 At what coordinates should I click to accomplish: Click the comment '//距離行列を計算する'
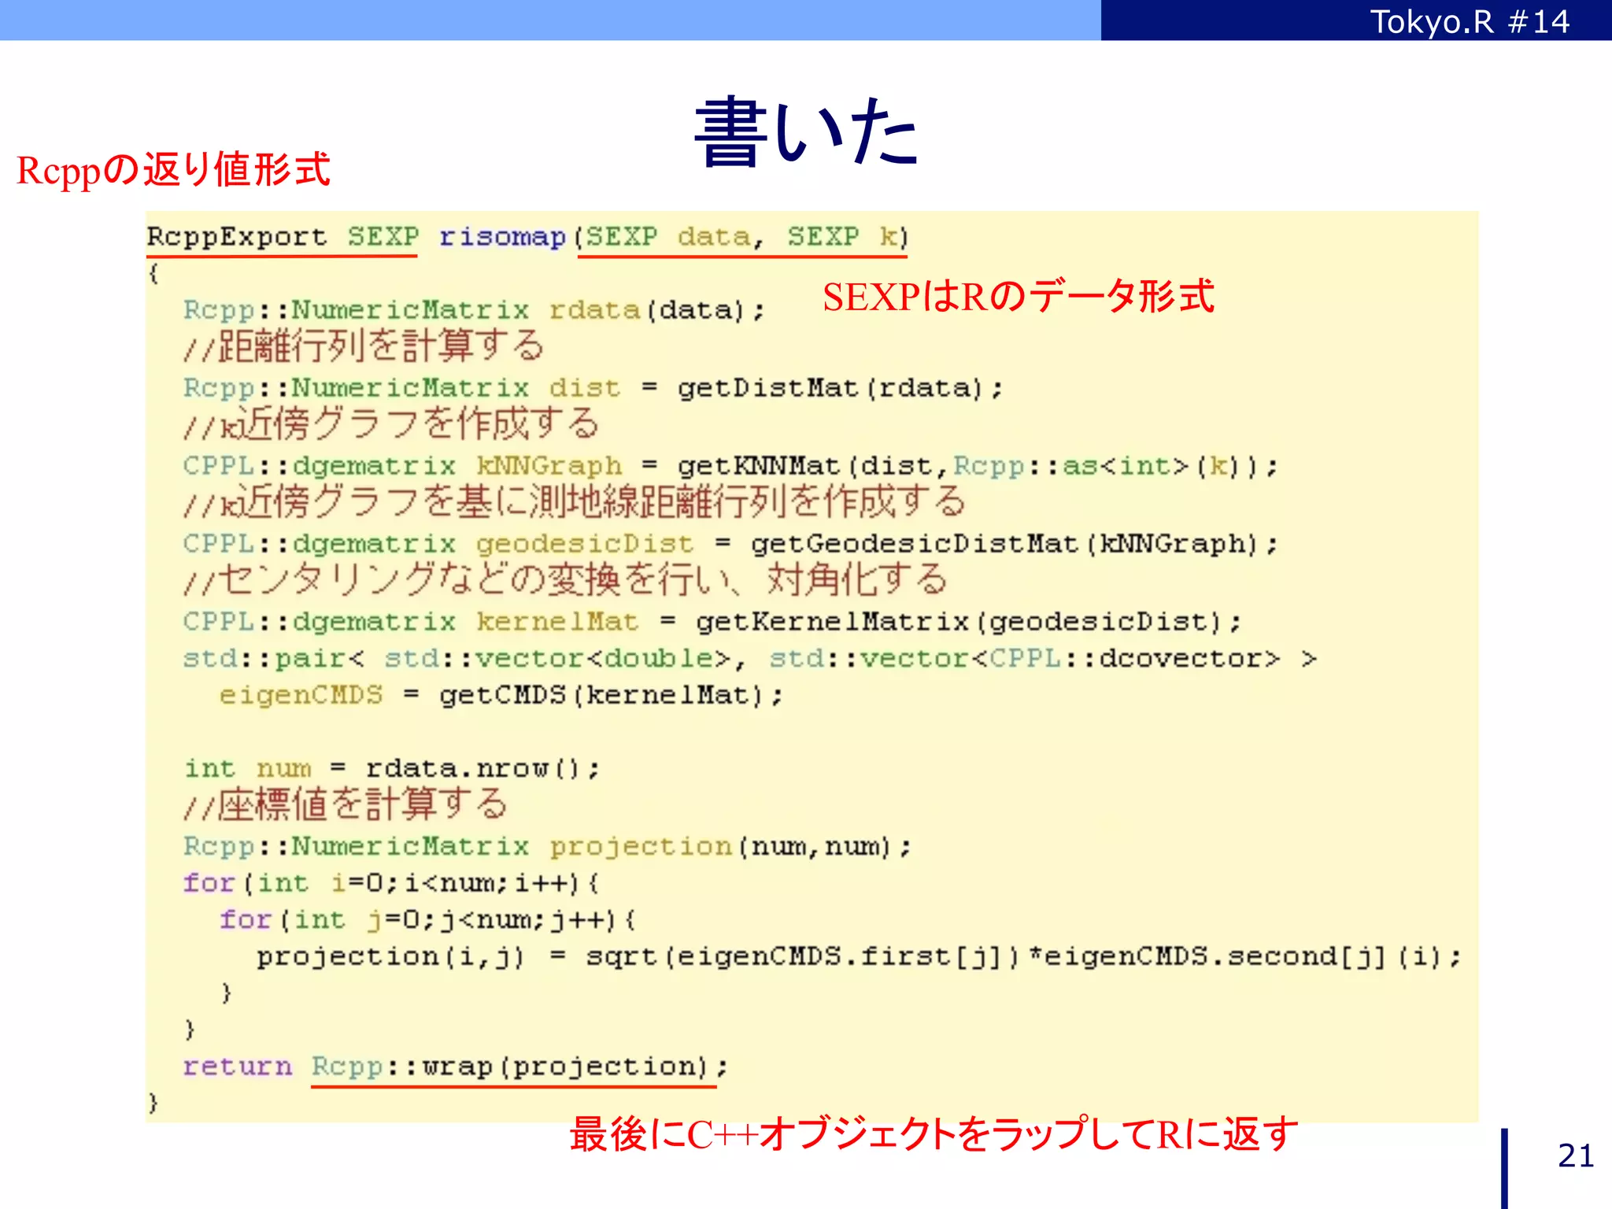coord(364,346)
